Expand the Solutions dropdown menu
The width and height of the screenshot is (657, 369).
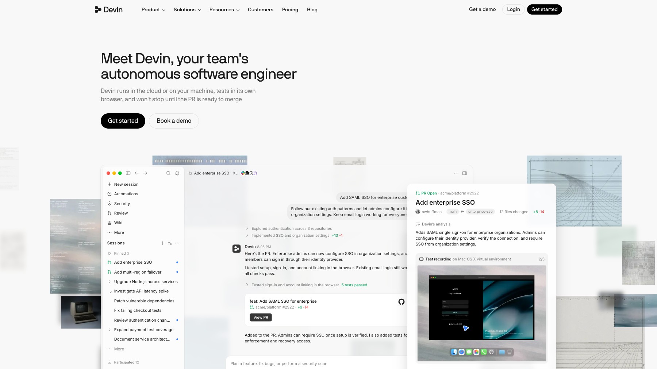[187, 10]
